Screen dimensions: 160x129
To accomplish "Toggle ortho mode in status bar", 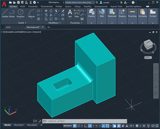I will pos(86,126).
